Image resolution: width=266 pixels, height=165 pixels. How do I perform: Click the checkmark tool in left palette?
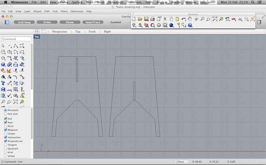click(x=9, y=96)
